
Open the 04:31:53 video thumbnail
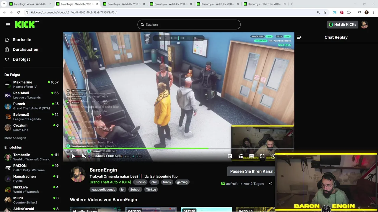151,209
